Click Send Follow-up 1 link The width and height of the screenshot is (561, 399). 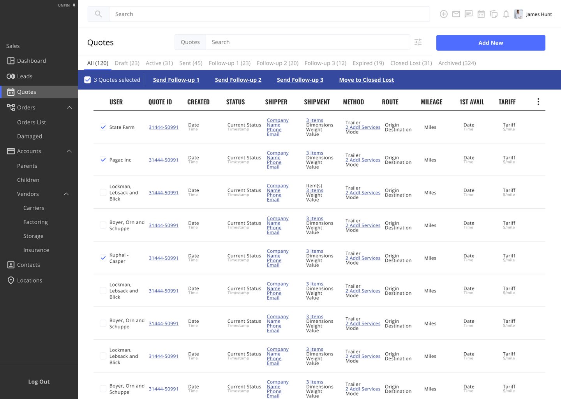click(176, 80)
